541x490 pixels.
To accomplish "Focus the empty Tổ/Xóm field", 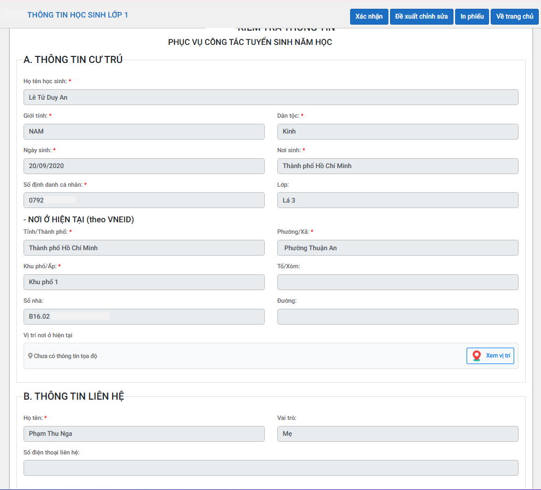I will click(398, 282).
